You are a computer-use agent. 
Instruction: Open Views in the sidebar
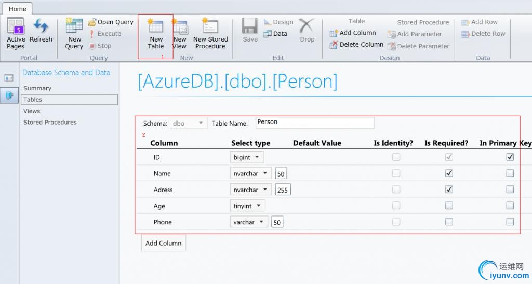32,111
